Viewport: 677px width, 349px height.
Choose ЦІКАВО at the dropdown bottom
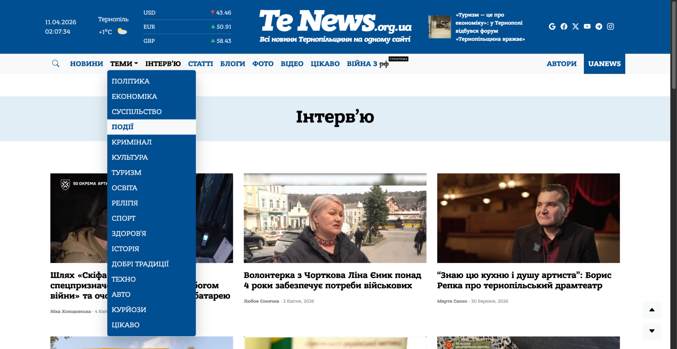151,325
